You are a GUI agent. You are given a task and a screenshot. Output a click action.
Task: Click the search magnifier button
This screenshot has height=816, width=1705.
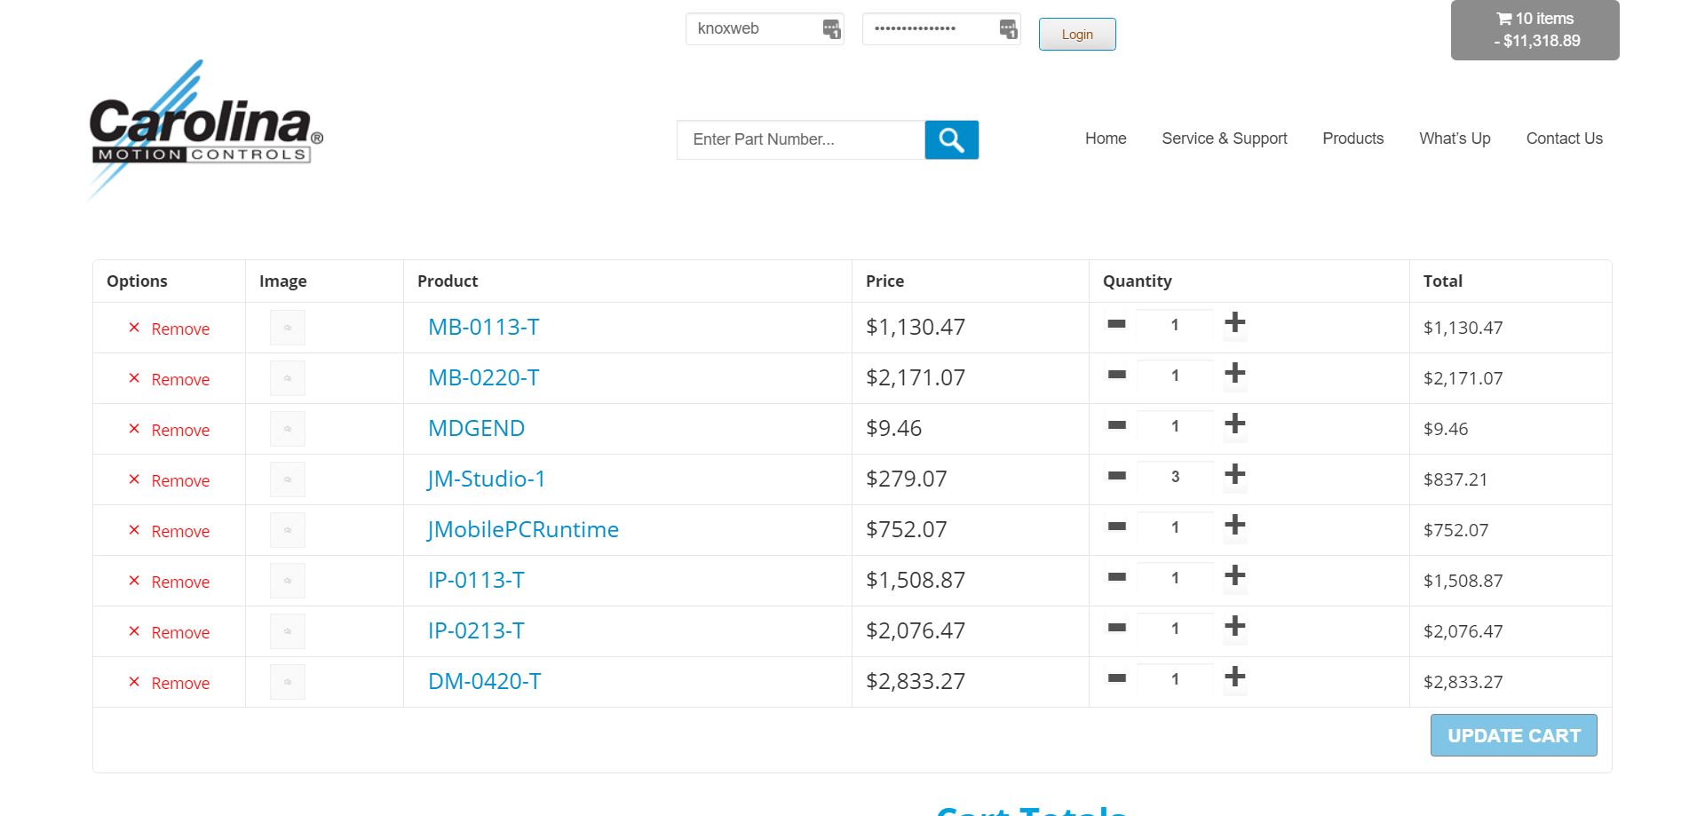coord(951,139)
